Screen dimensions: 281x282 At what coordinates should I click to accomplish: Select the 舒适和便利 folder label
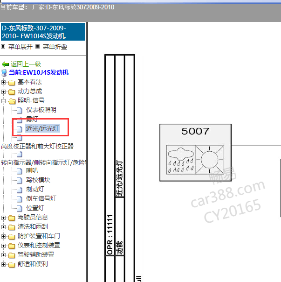tap(33, 264)
